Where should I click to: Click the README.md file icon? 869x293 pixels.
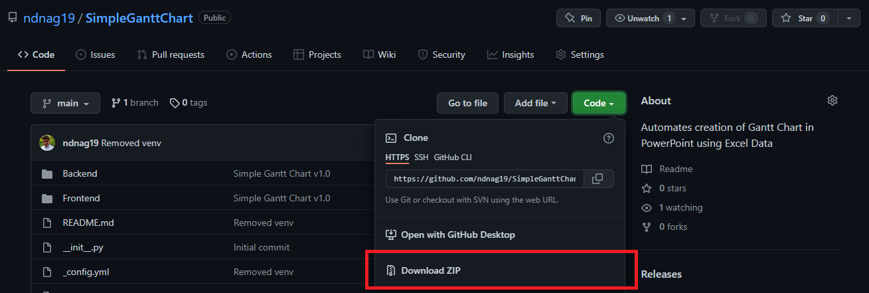pyautogui.click(x=47, y=223)
